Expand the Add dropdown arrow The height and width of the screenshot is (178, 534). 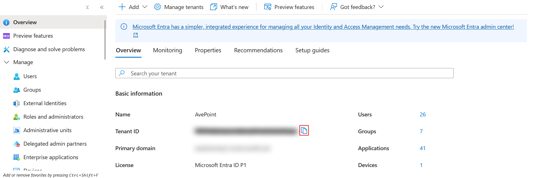coord(145,7)
